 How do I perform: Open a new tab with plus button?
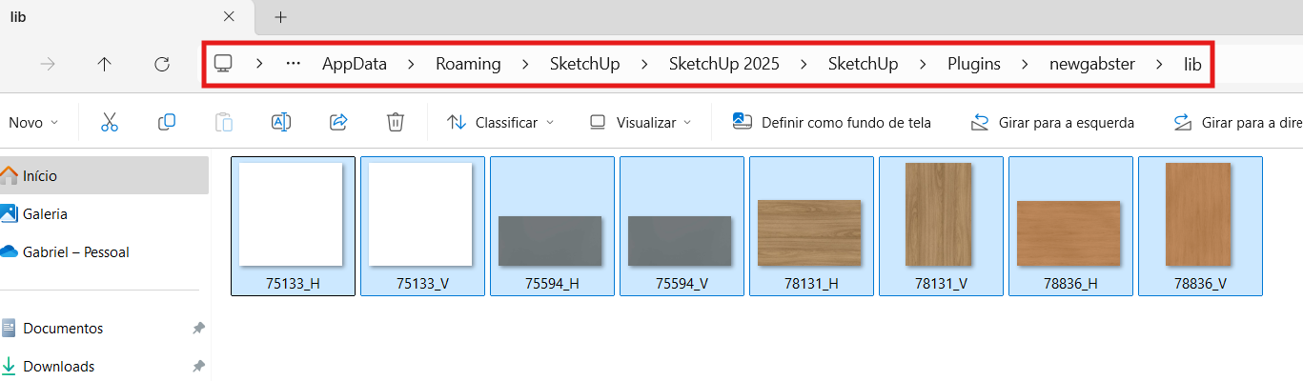click(x=281, y=17)
